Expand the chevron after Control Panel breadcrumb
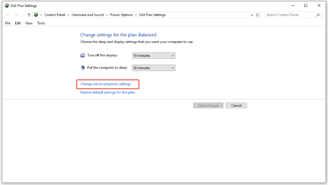The height and width of the screenshot is (185, 328). click(68, 15)
